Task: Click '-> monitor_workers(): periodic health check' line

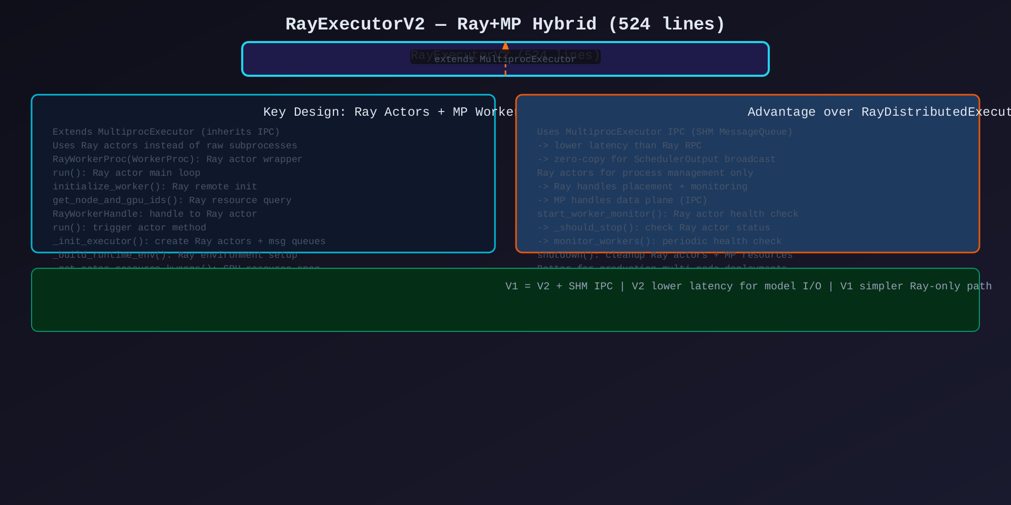Action: tap(659, 241)
